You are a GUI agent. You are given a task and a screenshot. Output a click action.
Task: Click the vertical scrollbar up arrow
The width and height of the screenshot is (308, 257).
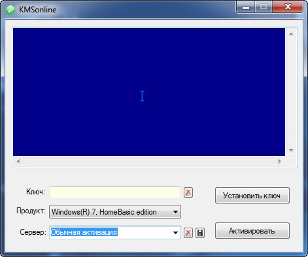coord(291,34)
